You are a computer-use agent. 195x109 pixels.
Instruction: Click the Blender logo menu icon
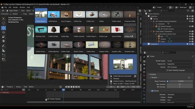(2, 7)
